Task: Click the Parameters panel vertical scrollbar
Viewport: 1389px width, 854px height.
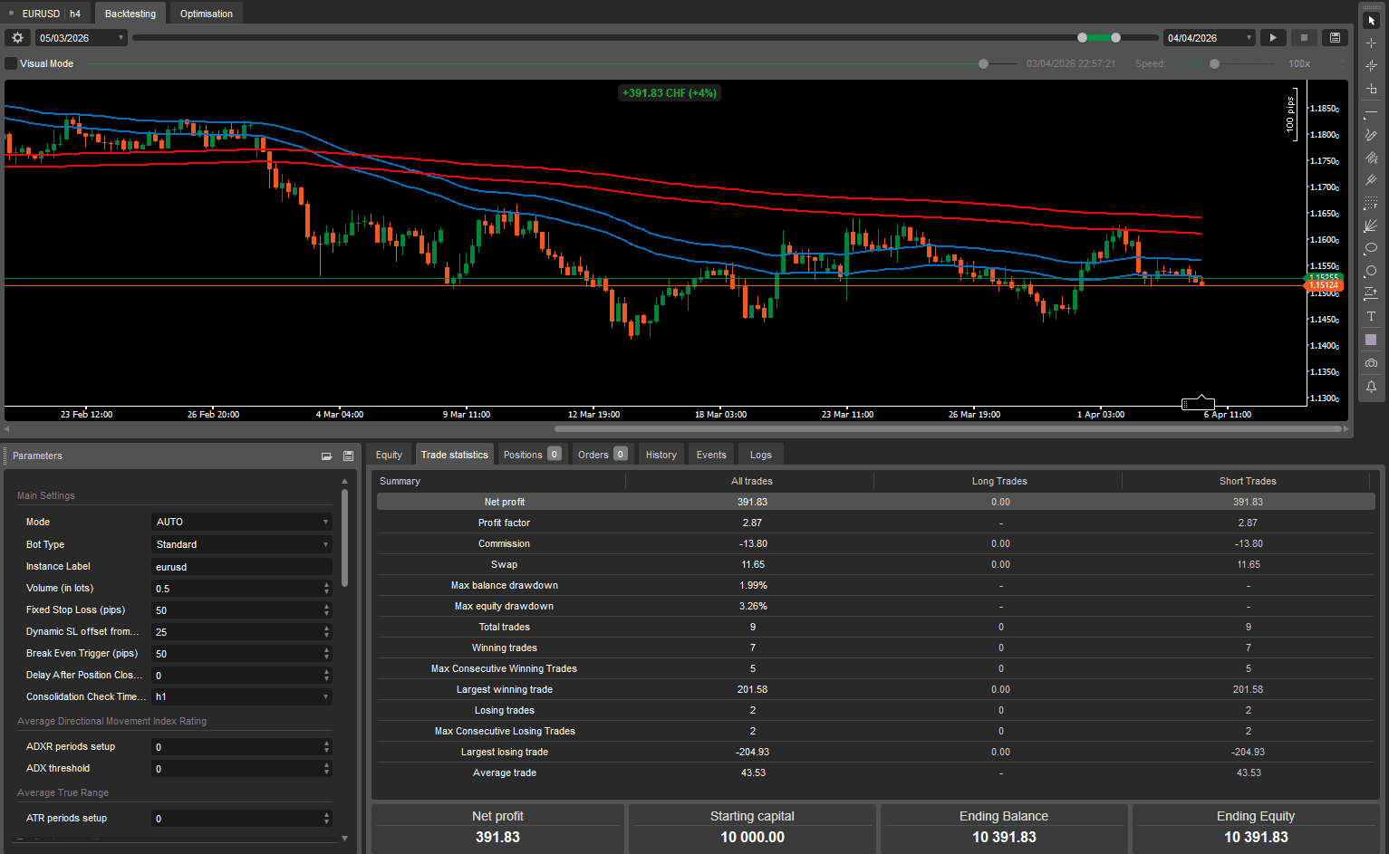Action: click(x=344, y=537)
